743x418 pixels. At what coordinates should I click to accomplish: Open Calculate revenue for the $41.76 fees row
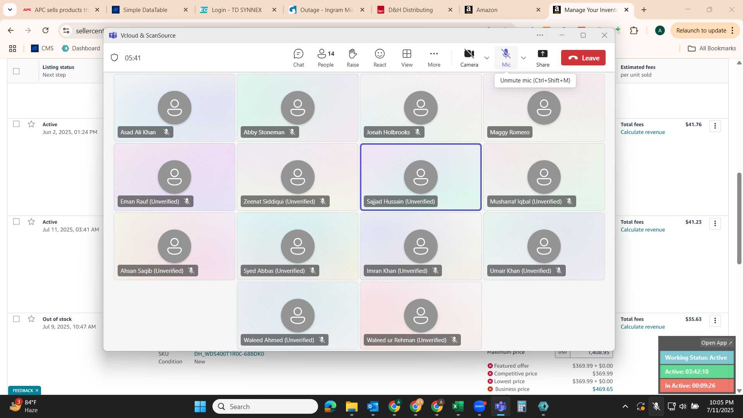point(642,132)
